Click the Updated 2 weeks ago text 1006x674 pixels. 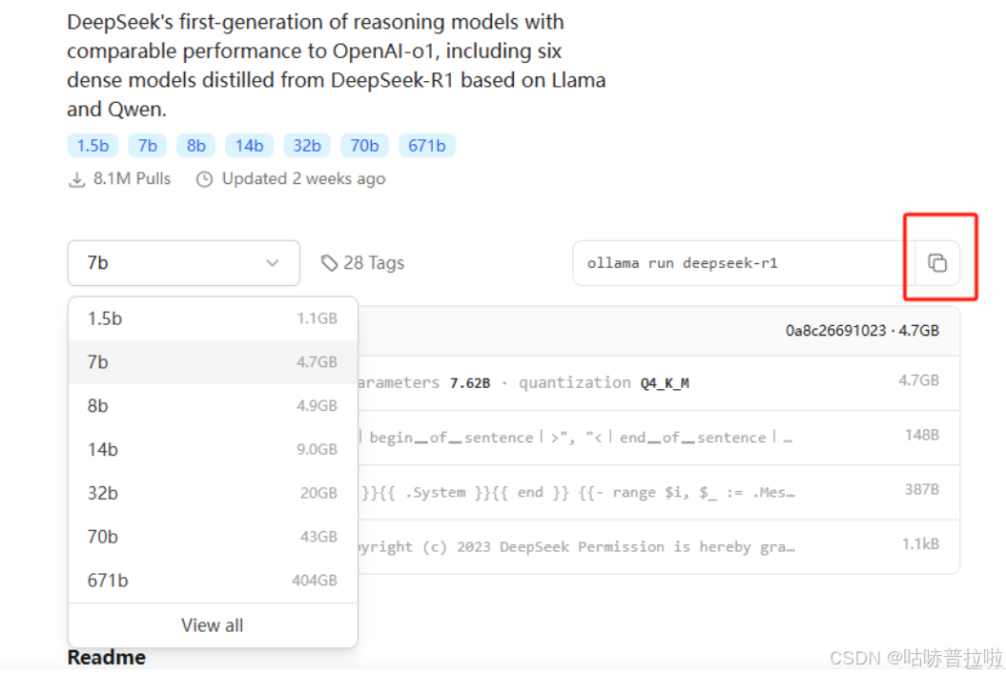point(303,179)
